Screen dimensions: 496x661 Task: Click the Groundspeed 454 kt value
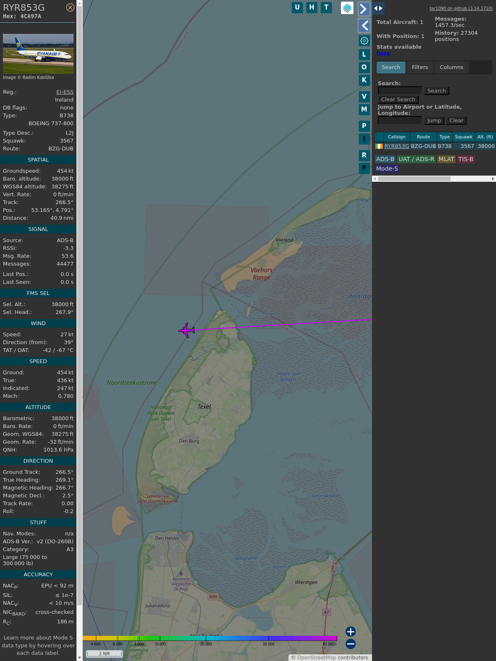(x=65, y=171)
